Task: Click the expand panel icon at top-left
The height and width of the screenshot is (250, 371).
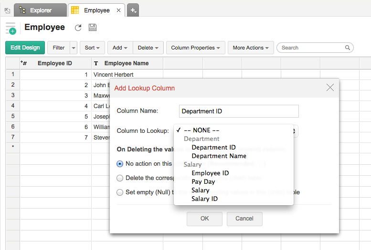Action: tap(7, 10)
